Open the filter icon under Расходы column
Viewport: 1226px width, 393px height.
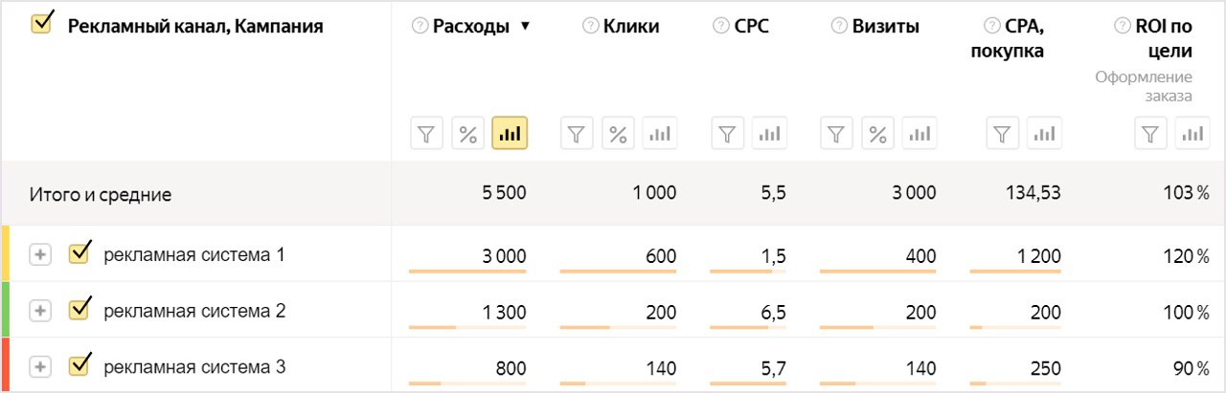428,134
